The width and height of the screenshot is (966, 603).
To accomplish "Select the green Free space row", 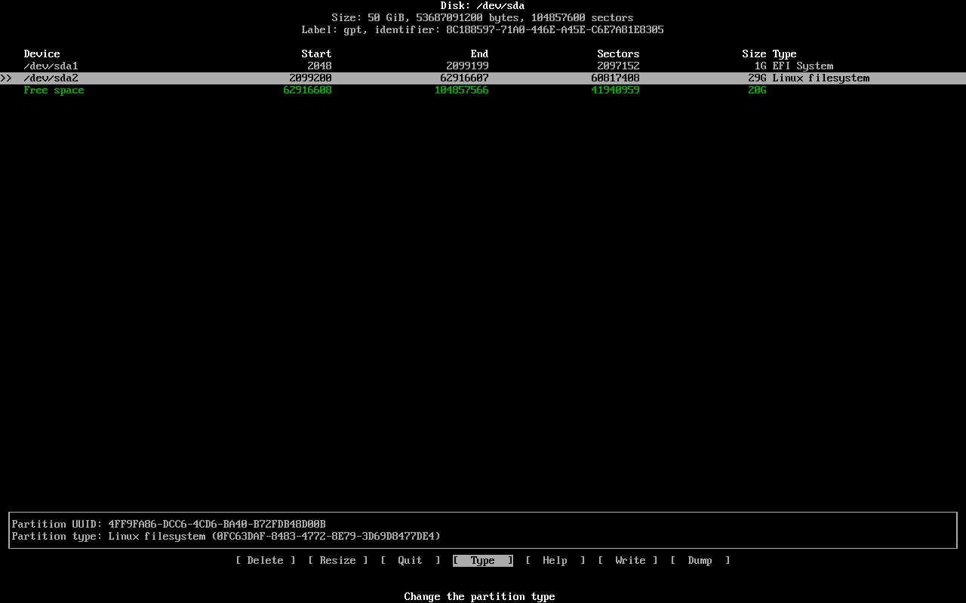I will (x=54, y=90).
